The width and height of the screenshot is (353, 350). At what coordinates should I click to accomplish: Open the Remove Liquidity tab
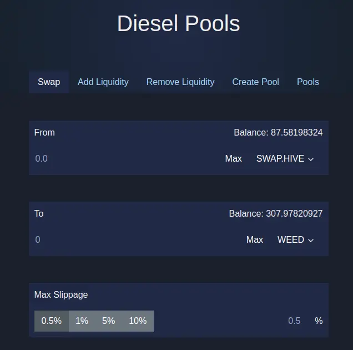click(x=180, y=82)
